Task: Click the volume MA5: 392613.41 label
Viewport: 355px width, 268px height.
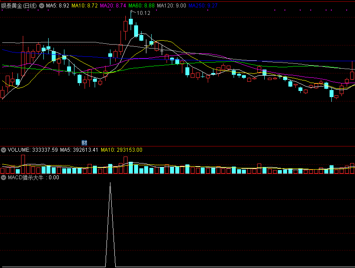Action: pos(79,150)
